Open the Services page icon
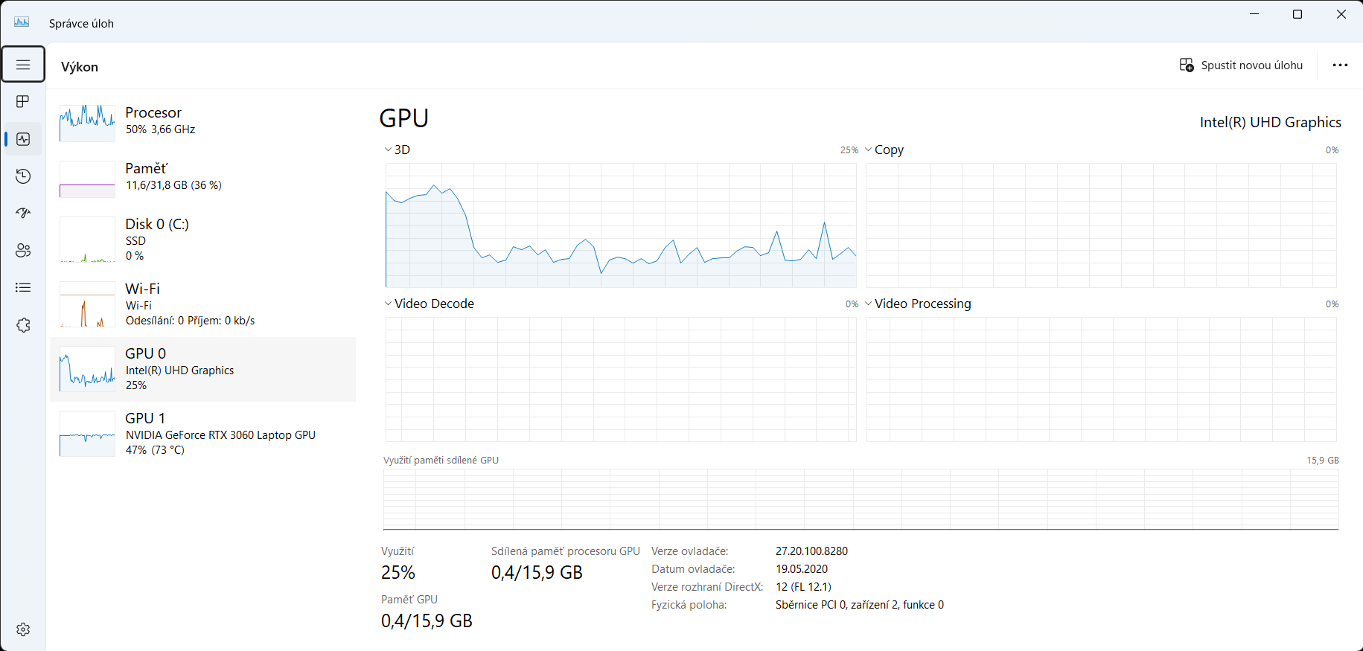1363x651 pixels. point(23,325)
